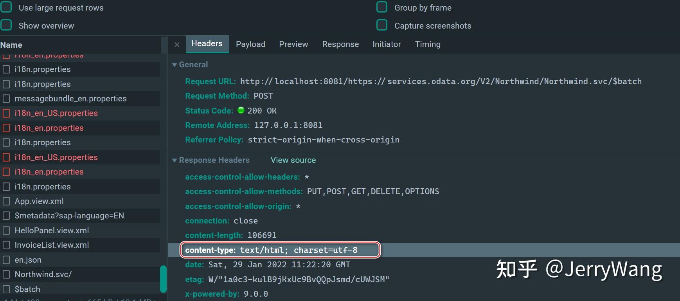Toggle Show overview checkbox
680x301 pixels.
click(x=6, y=25)
